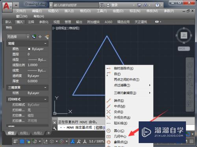Click the 登录 sign-in link
The height and width of the screenshot is (147, 197).
pos(115,5)
